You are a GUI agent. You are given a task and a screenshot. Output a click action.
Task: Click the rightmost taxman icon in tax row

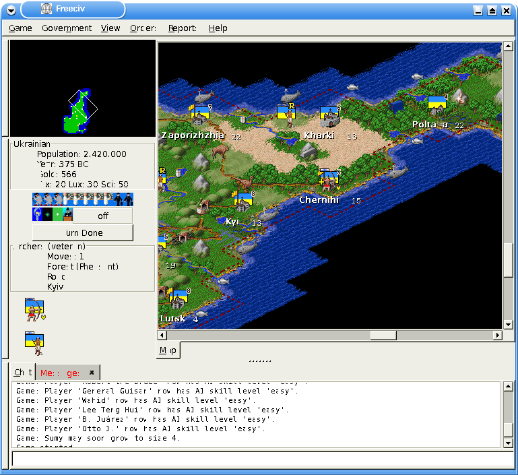pyautogui.click(x=129, y=199)
